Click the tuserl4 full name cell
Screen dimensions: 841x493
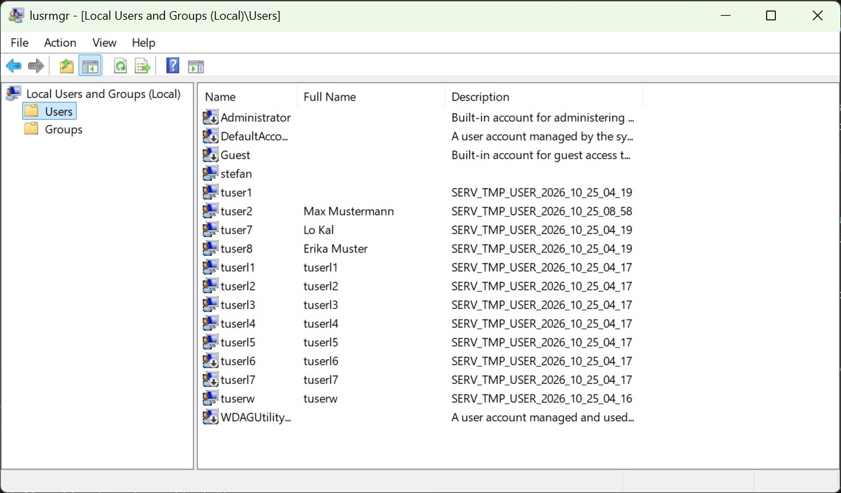click(321, 324)
